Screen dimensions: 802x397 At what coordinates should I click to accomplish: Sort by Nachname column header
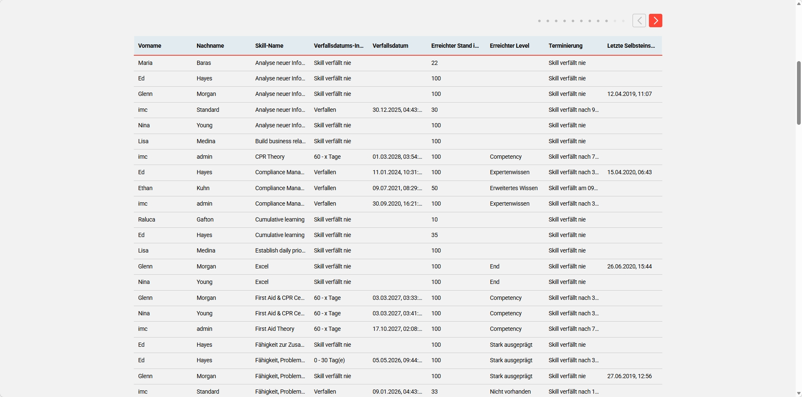coord(210,46)
